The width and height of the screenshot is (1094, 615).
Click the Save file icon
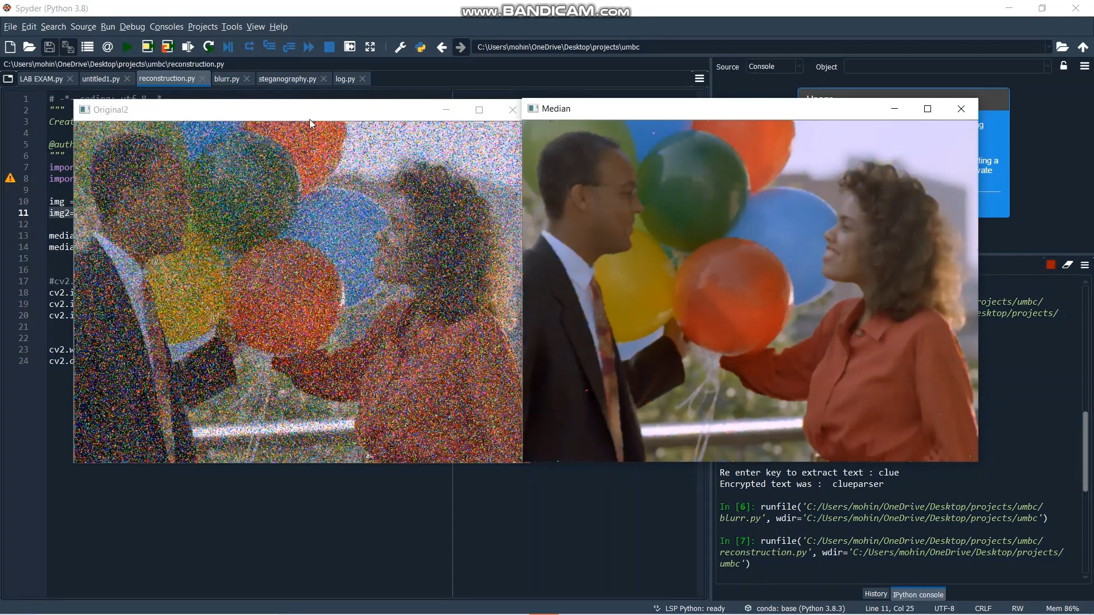(x=50, y=47)
